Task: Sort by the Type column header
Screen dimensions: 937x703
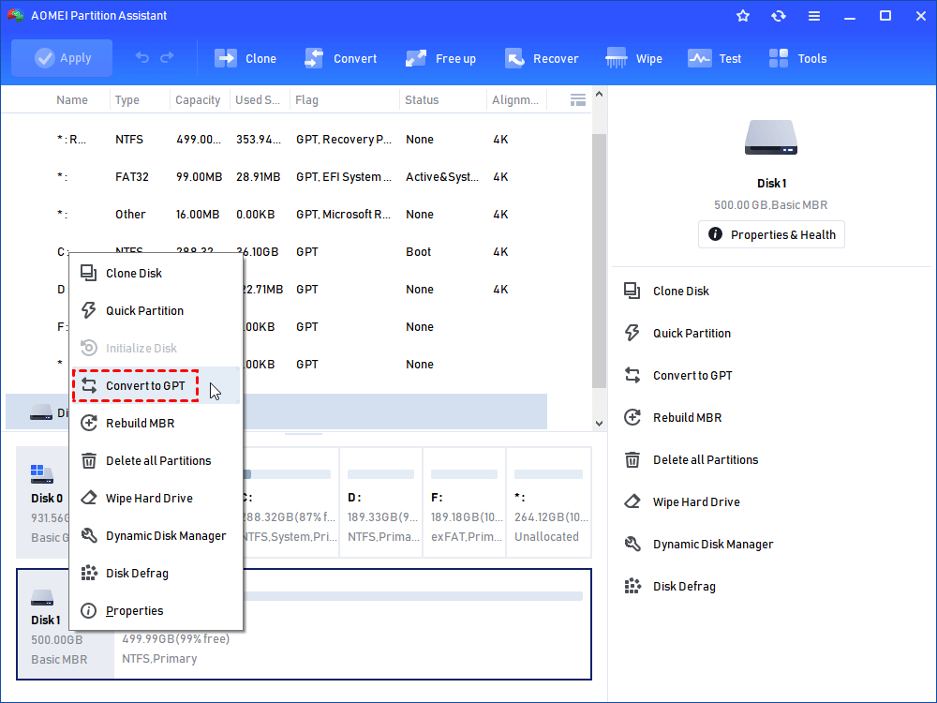Action: coord(127,100)
